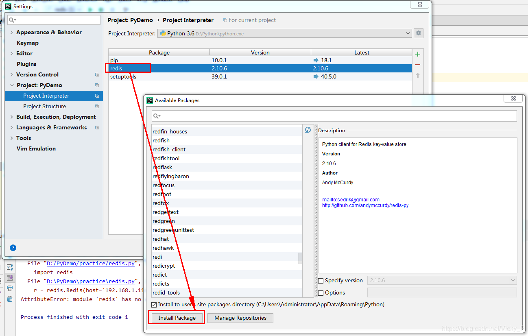Open the interpreter gear settings icon
The image size is (528, 336).
[418, 33]
